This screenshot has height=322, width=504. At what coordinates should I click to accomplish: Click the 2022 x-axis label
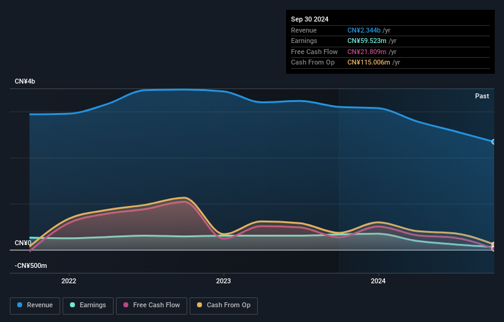[69, 281]
